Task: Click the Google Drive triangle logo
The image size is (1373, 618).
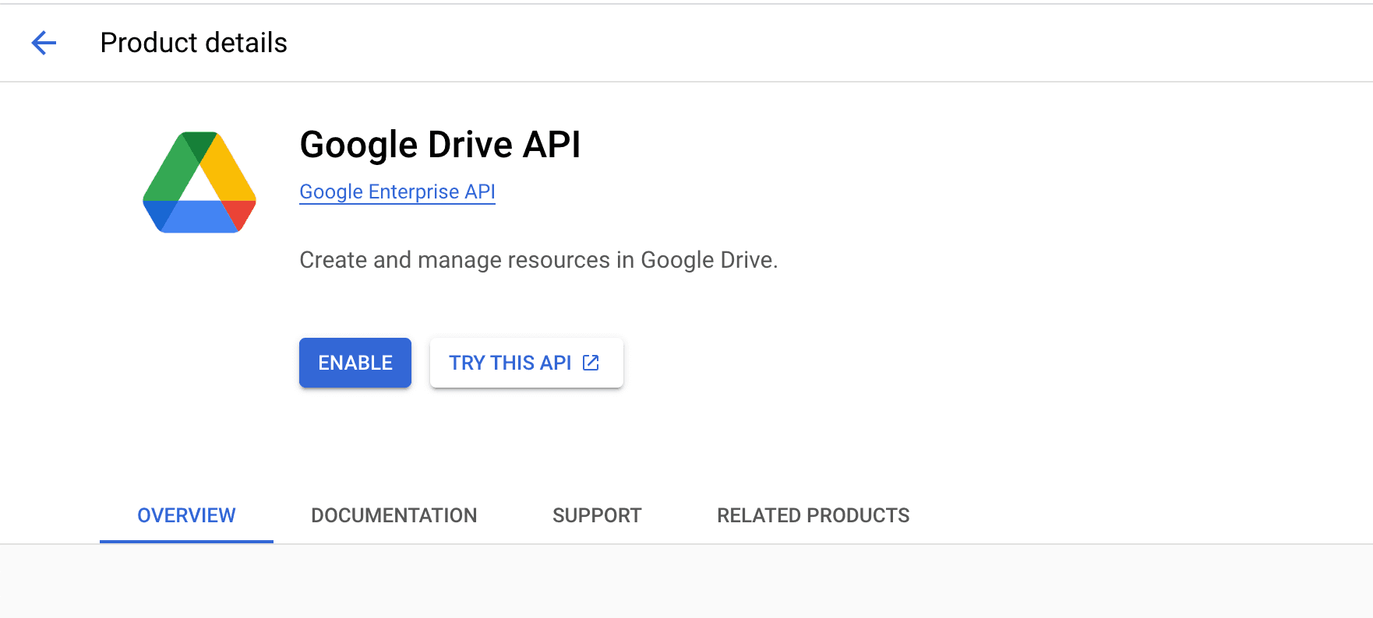Action: (199, 182)
